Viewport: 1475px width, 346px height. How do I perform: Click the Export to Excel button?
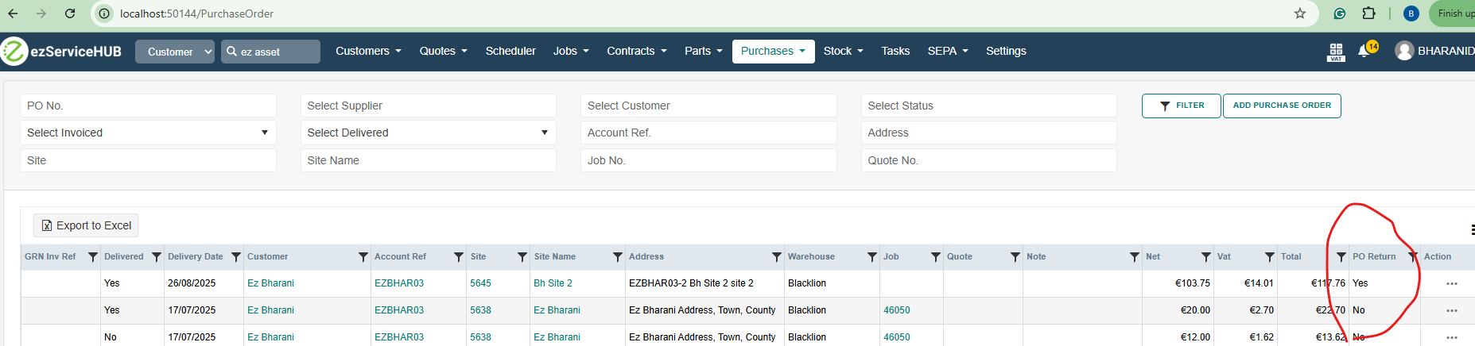[x=86, y=225]
